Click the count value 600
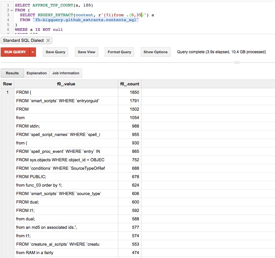This screenshot has width=275, height=258. (136, 202)
